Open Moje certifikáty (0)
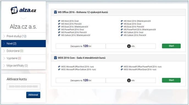Viewport: 189px width, 105px height. [23, 66]
